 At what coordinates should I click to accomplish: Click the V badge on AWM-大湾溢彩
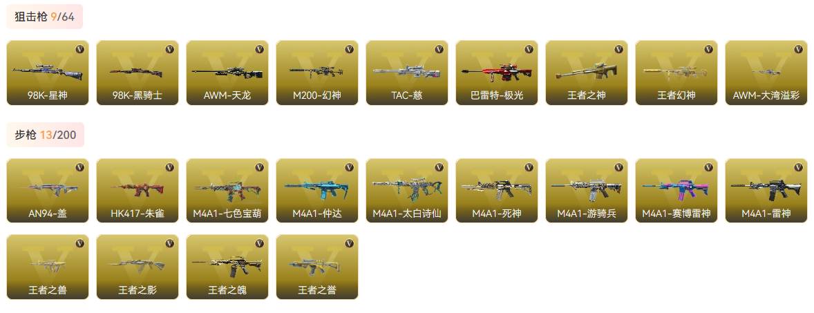pyautogui.click(x=798, y=49)
